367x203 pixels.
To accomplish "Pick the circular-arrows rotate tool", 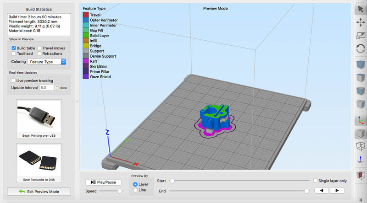I will 361,48.
